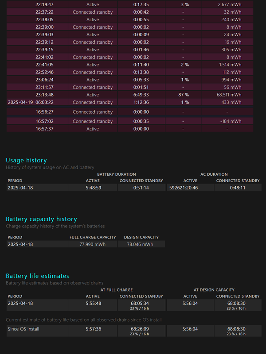Click the AC DURATION column header

pyautogui.click(x=214, y=174)
